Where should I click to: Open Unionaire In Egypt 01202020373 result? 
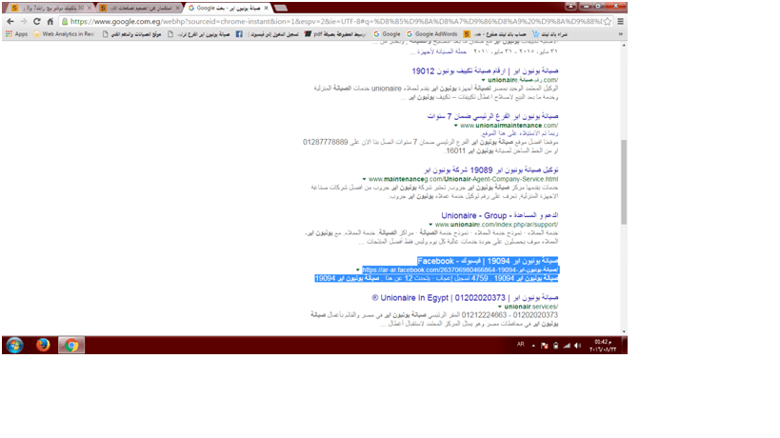(x=465, y=298)
